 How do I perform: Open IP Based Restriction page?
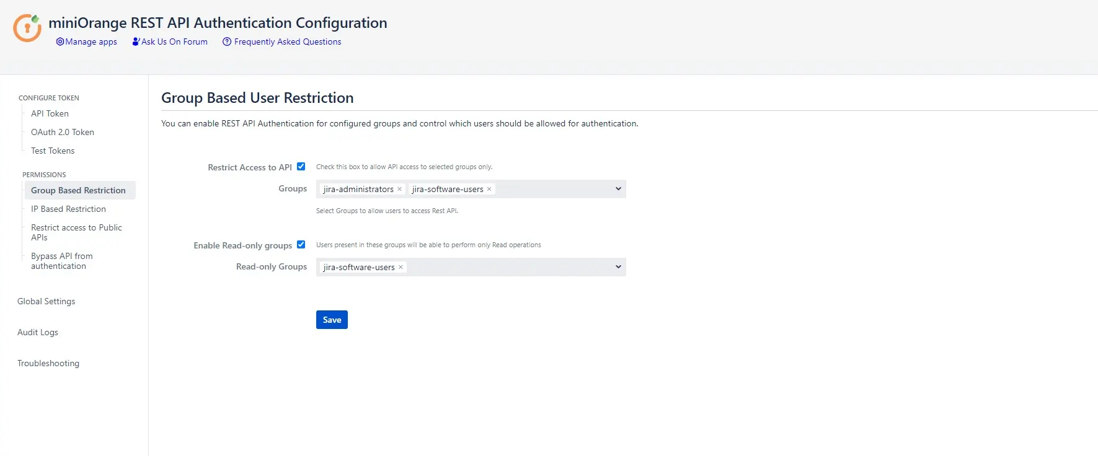pos(68,209)
